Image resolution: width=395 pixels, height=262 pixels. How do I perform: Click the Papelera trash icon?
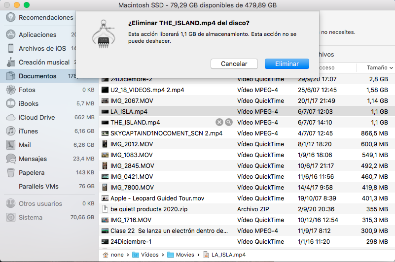[10, 172]
